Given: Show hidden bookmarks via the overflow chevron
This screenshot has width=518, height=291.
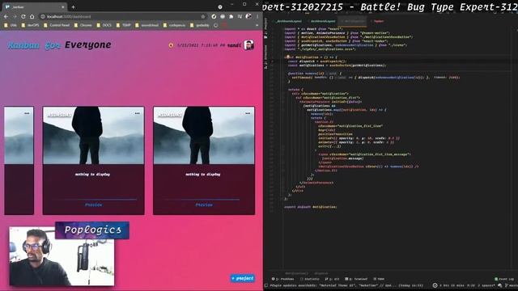Looking at the screenshot, I should pyautogui.click(x=257, y=25).
